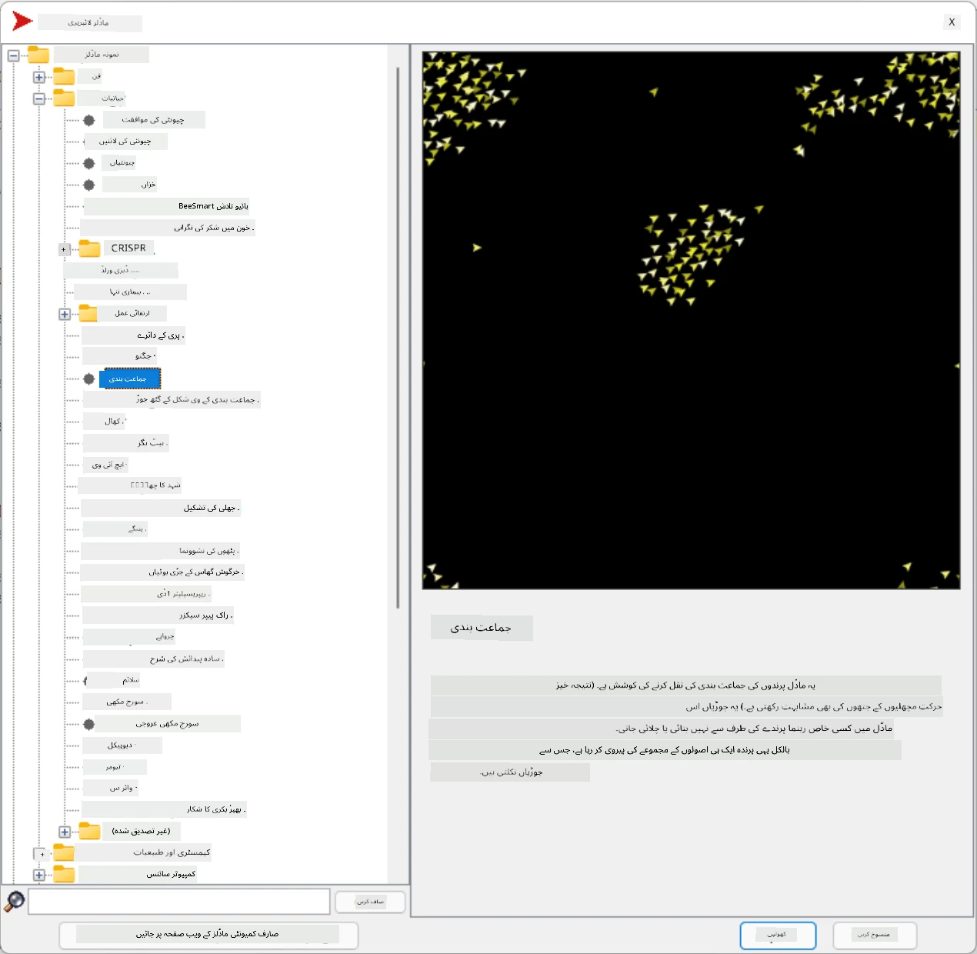Select the بیماری تنہا model
Screen dimensions: 977x954
point(131,292)
